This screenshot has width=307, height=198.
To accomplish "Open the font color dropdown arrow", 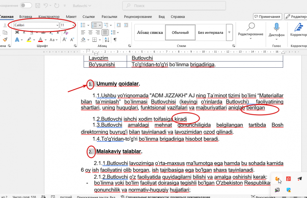I will (46, 40).
